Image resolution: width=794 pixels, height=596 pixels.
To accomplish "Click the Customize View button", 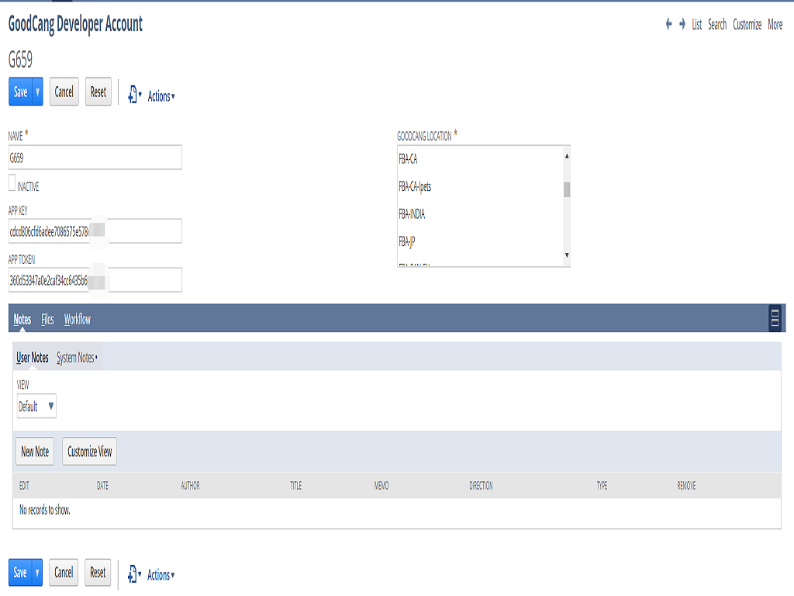I will pyautogui.click(x=90, y=451).
